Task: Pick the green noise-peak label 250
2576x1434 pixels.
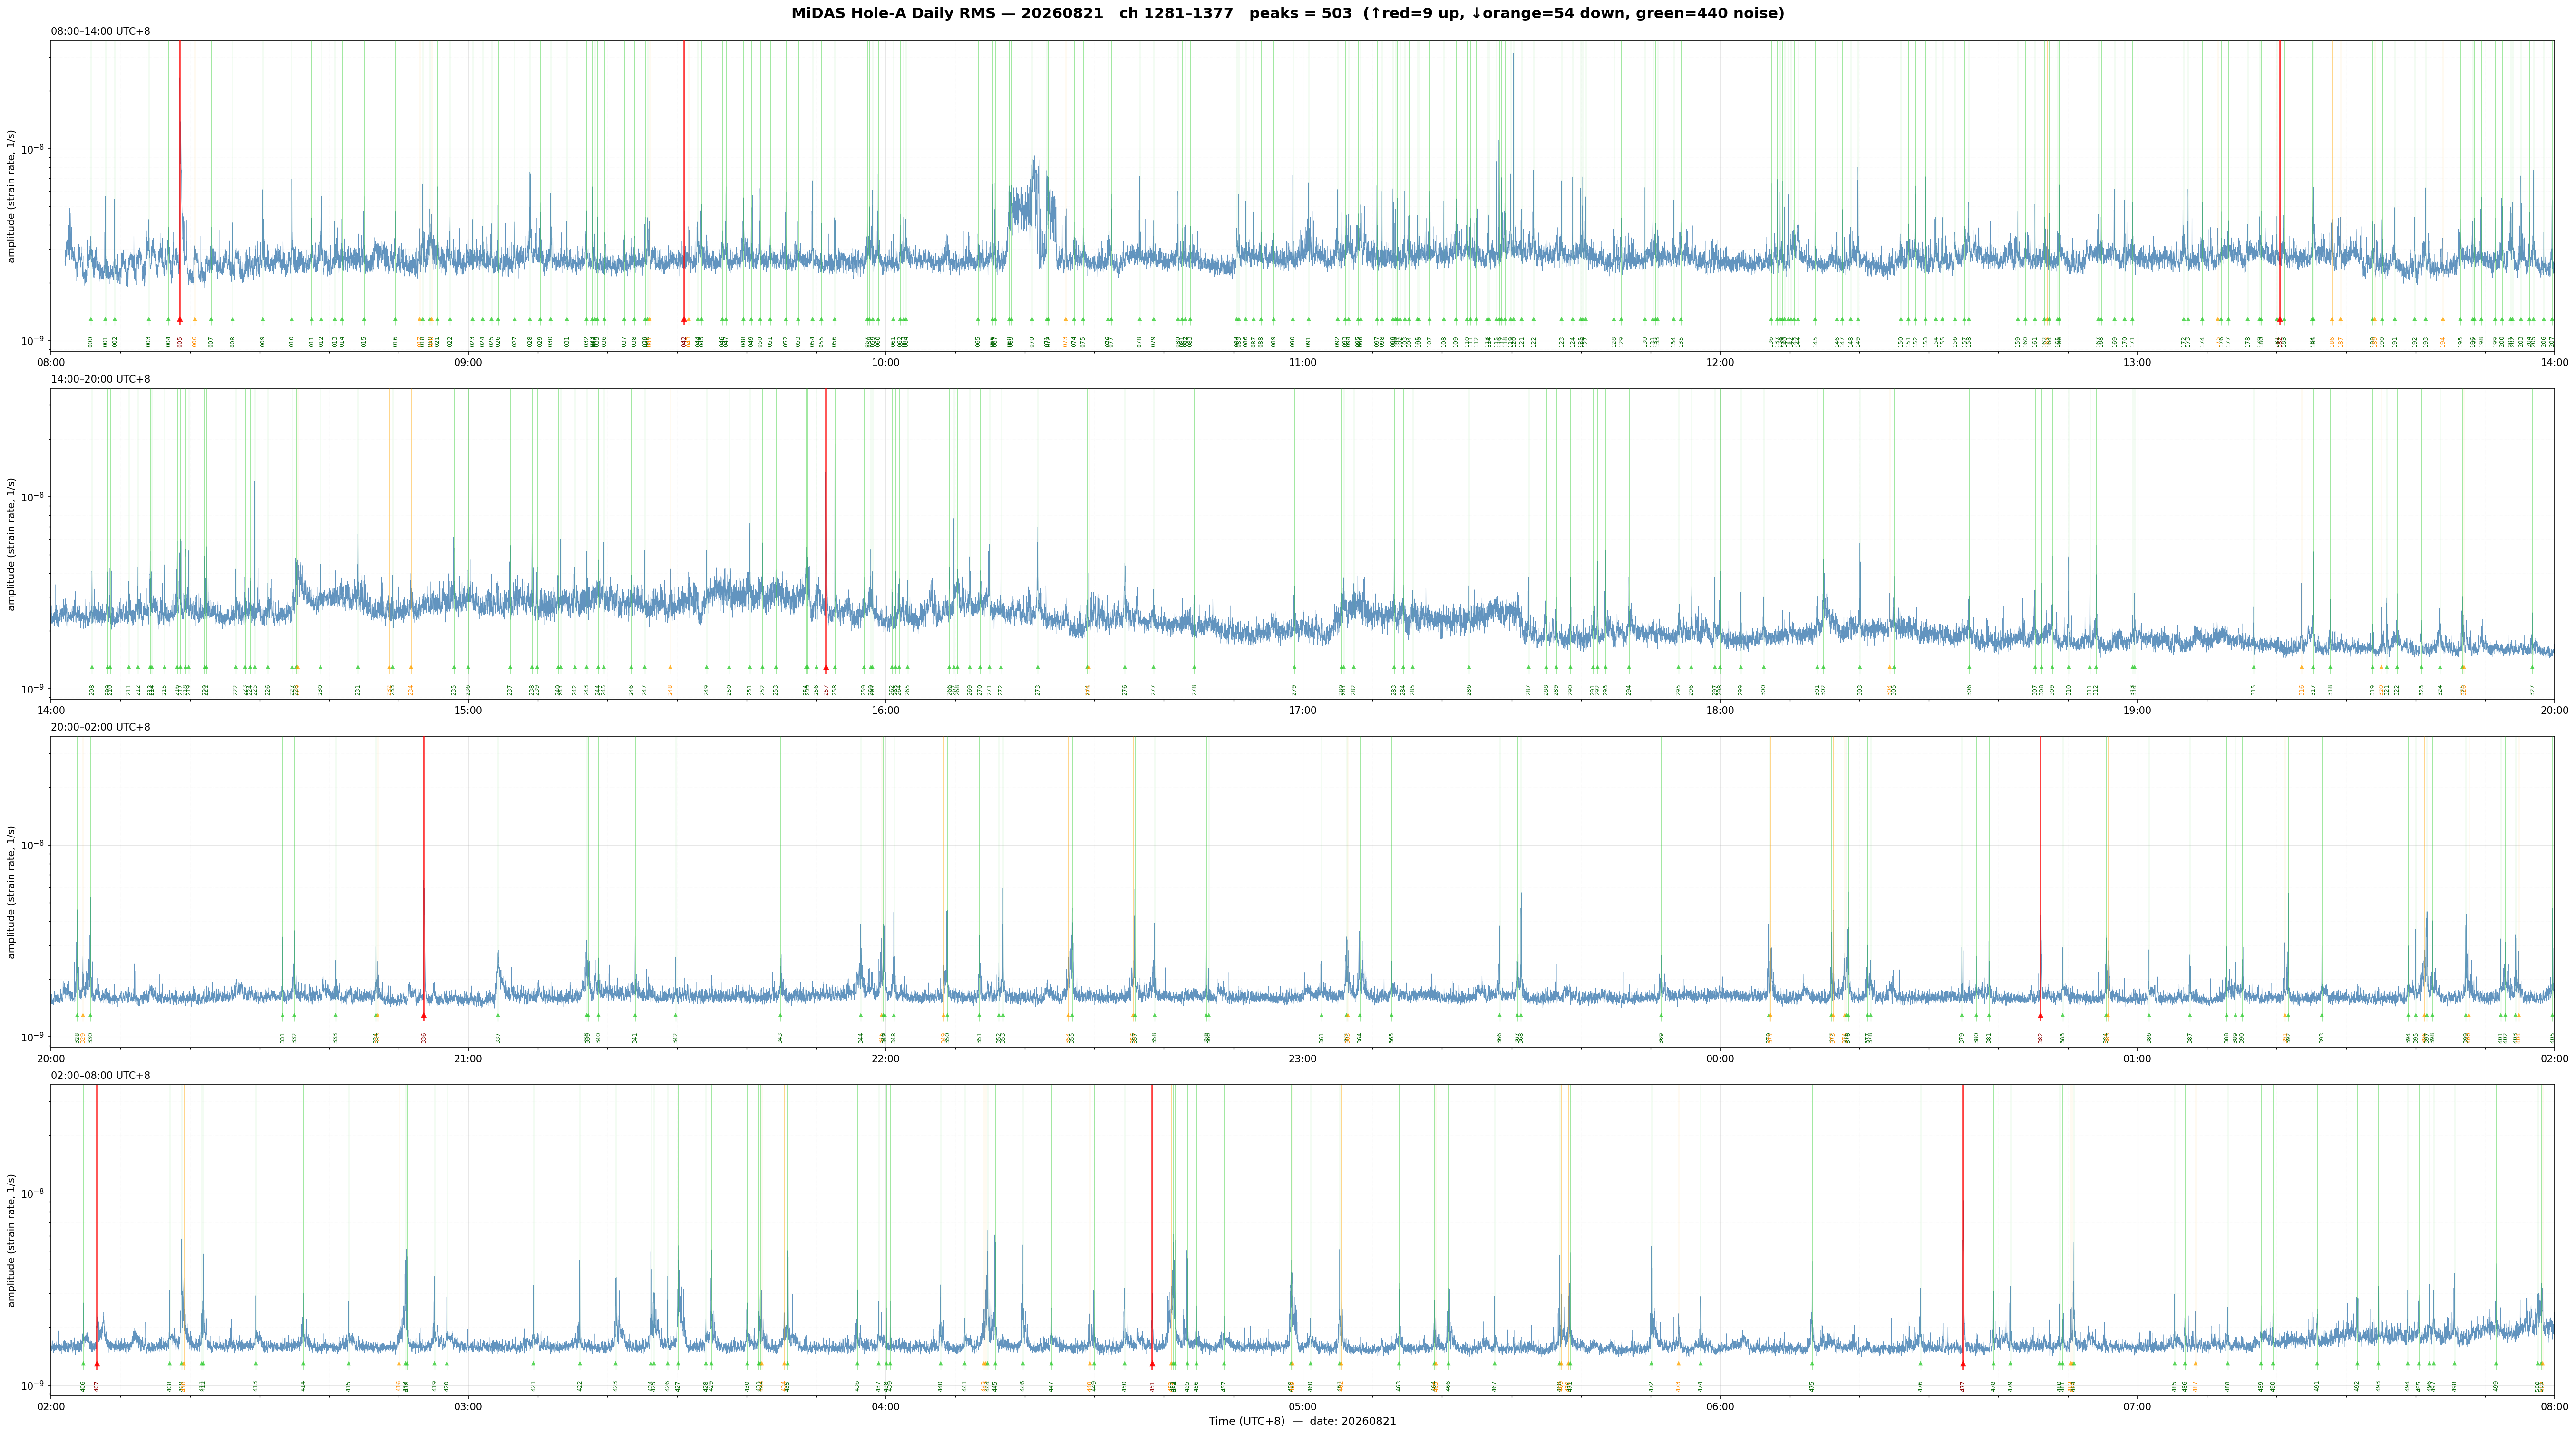Action: [729, 690]
